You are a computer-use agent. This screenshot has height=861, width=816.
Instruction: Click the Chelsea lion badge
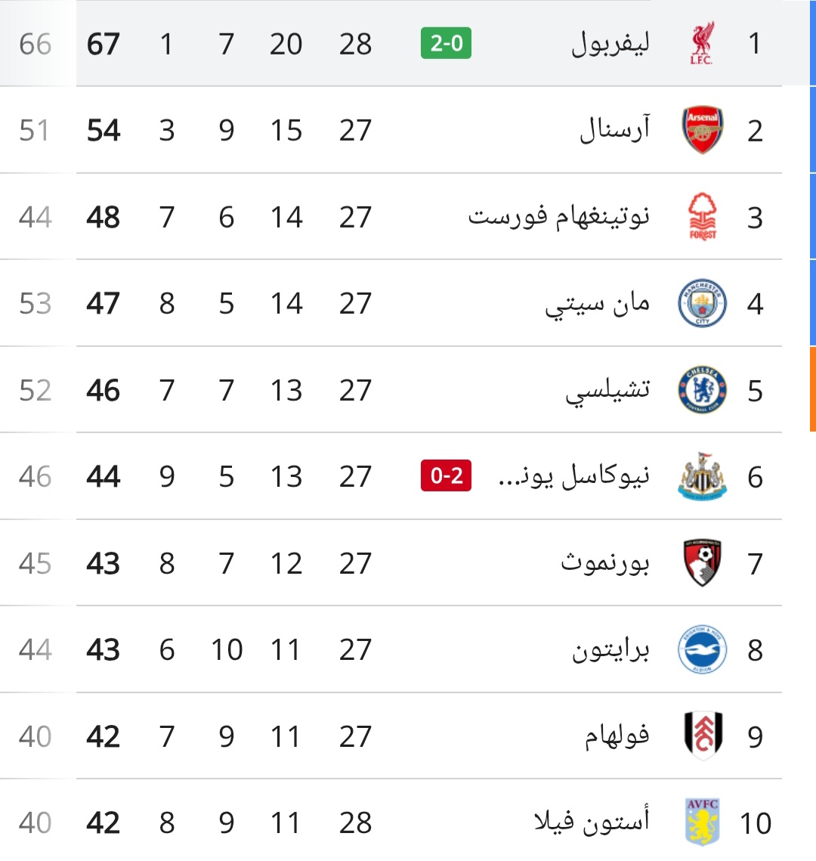click(703, 390)
